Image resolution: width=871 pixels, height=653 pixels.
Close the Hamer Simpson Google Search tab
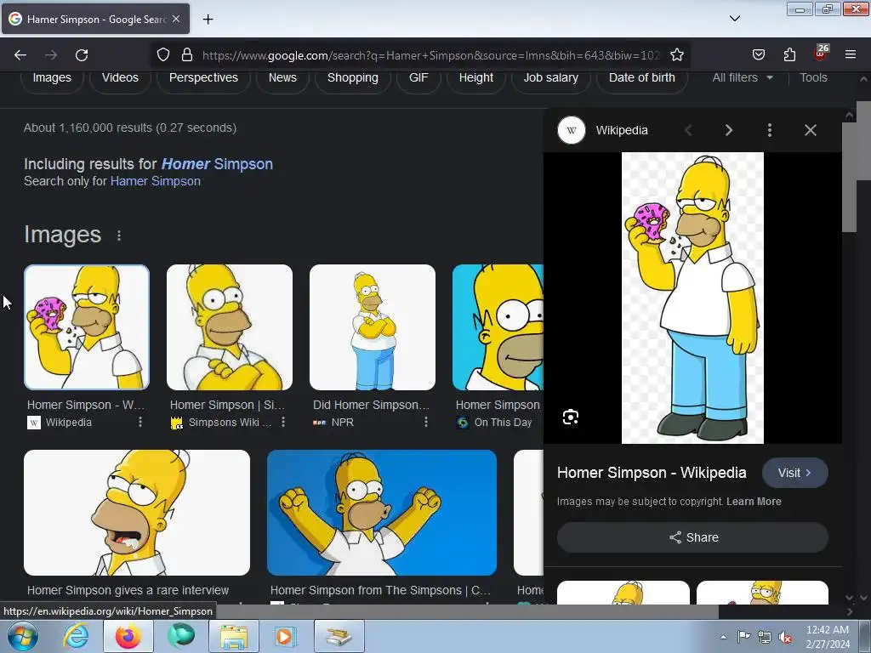[x=176, y=19]
